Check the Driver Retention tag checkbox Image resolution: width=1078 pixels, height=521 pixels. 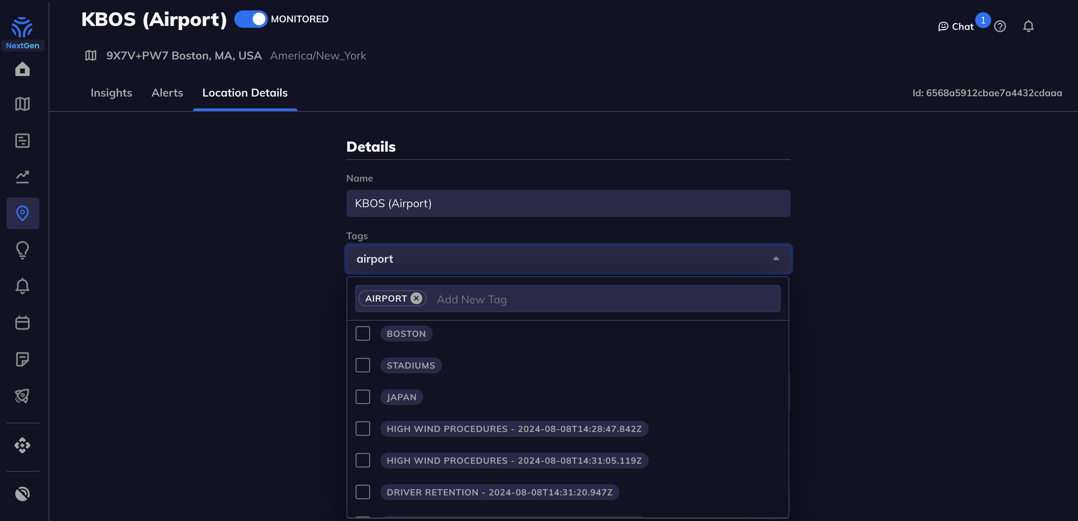point(363,492)
